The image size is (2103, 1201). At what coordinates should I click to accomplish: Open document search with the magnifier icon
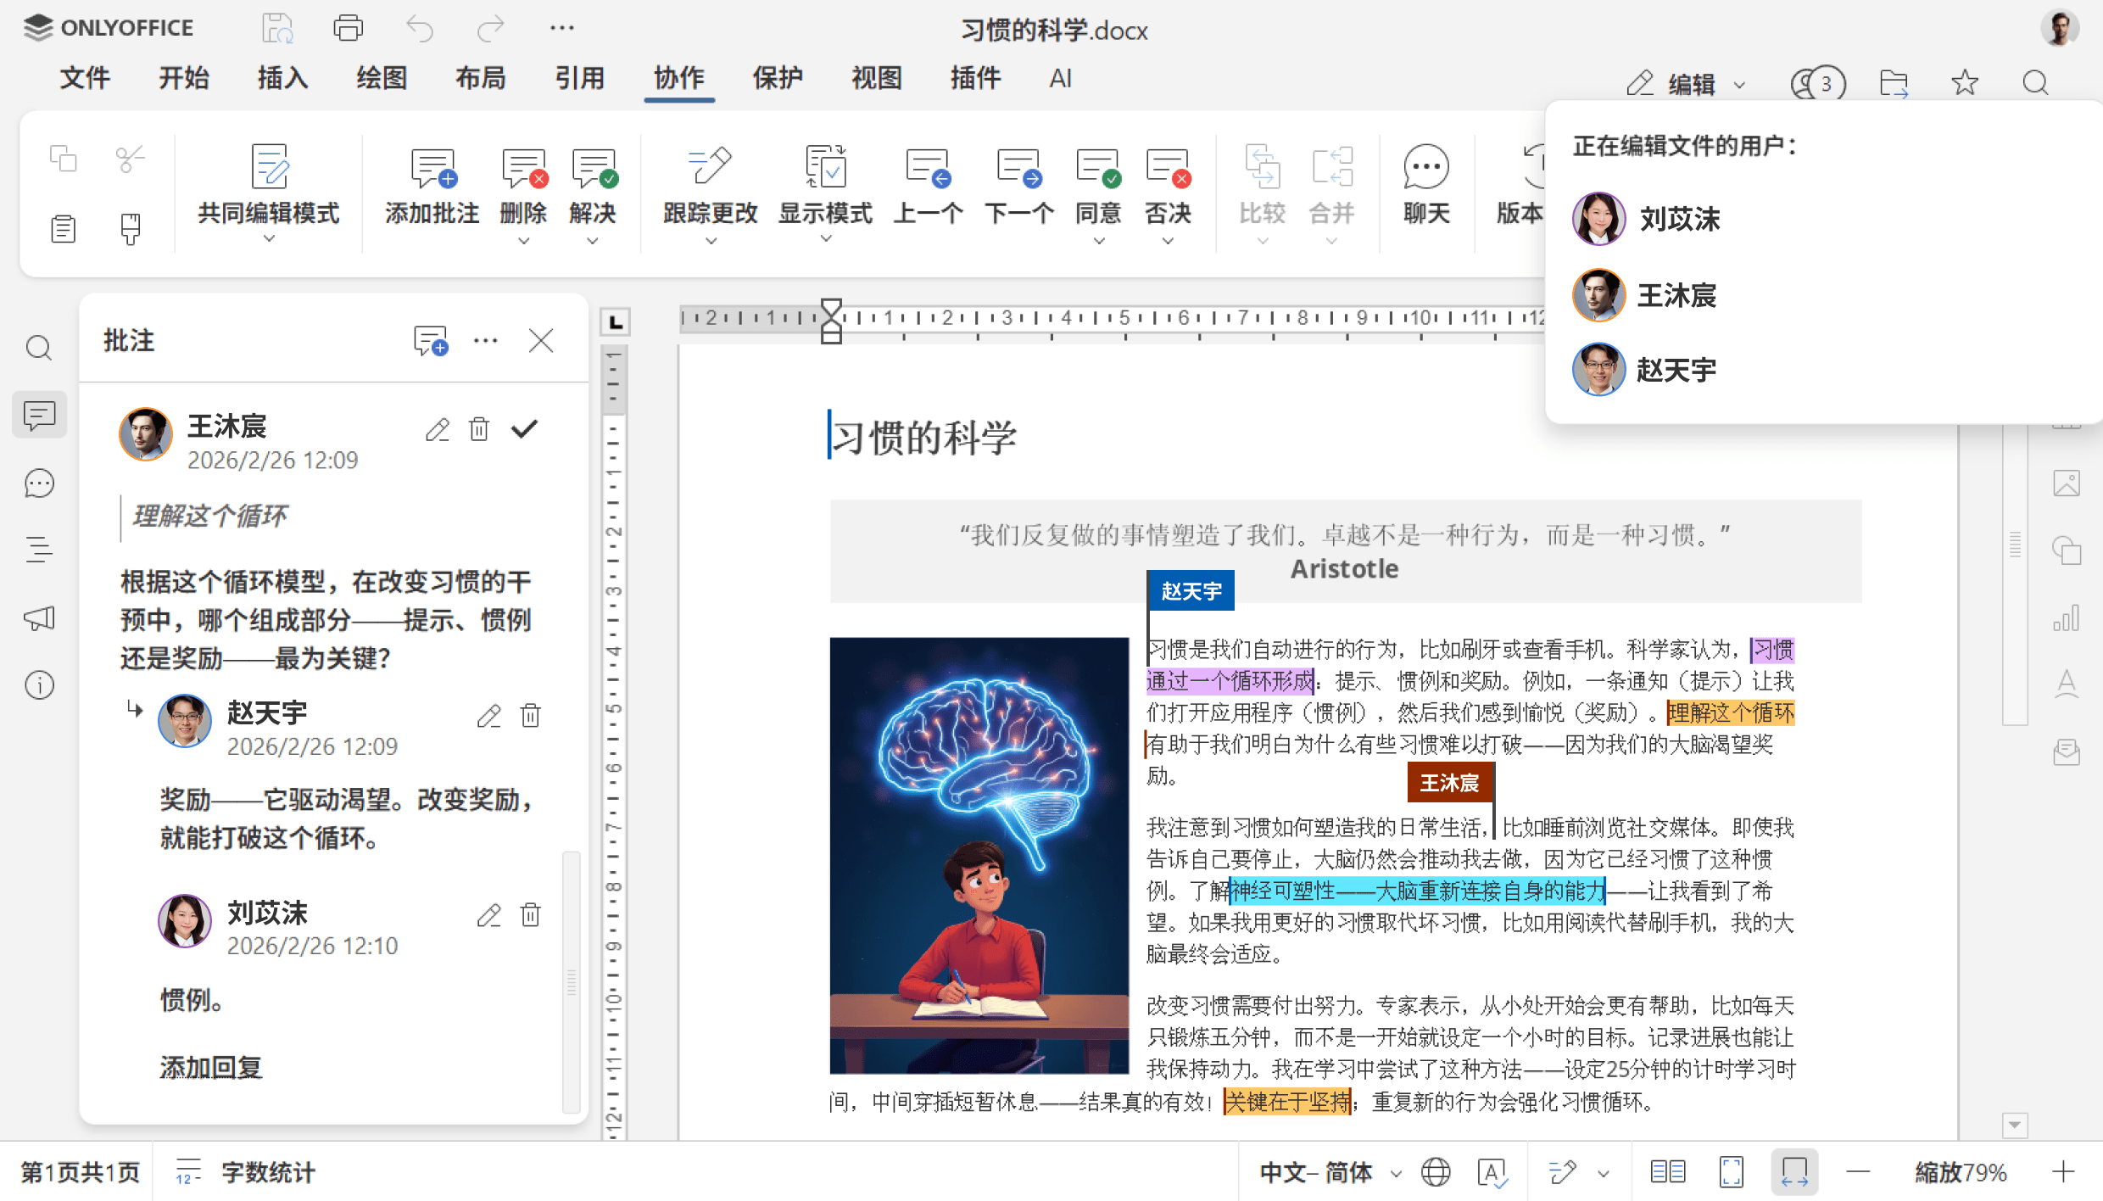[x=2035, y=82]
